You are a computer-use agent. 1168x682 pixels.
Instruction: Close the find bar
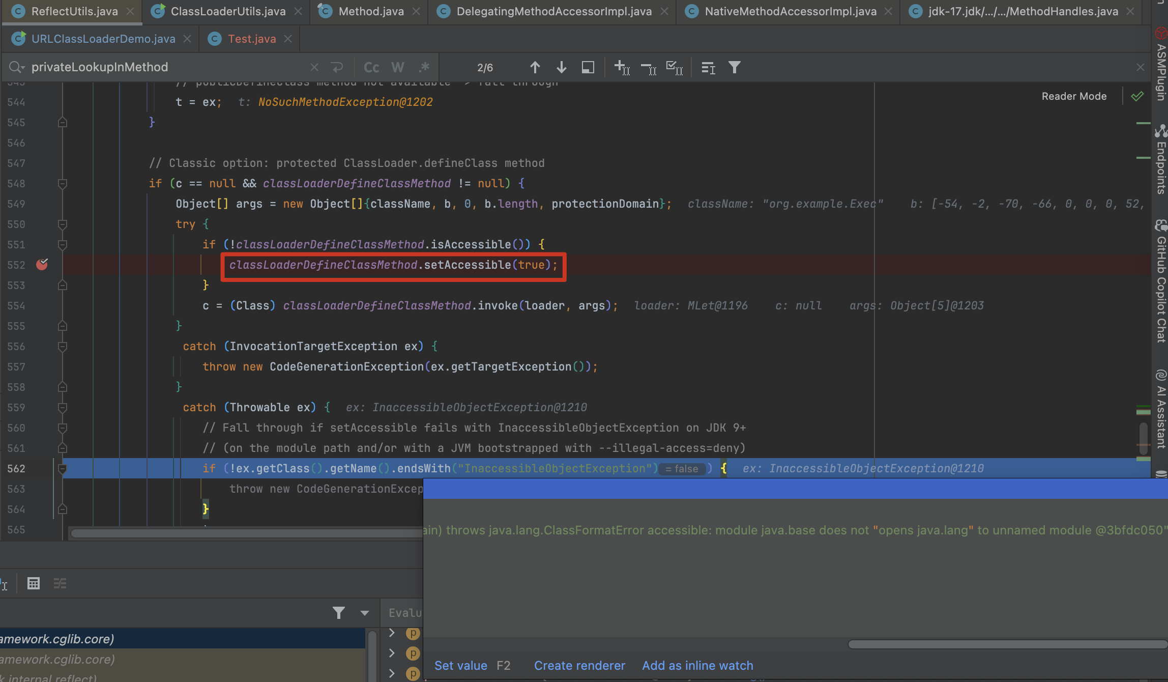[1141, 67]
